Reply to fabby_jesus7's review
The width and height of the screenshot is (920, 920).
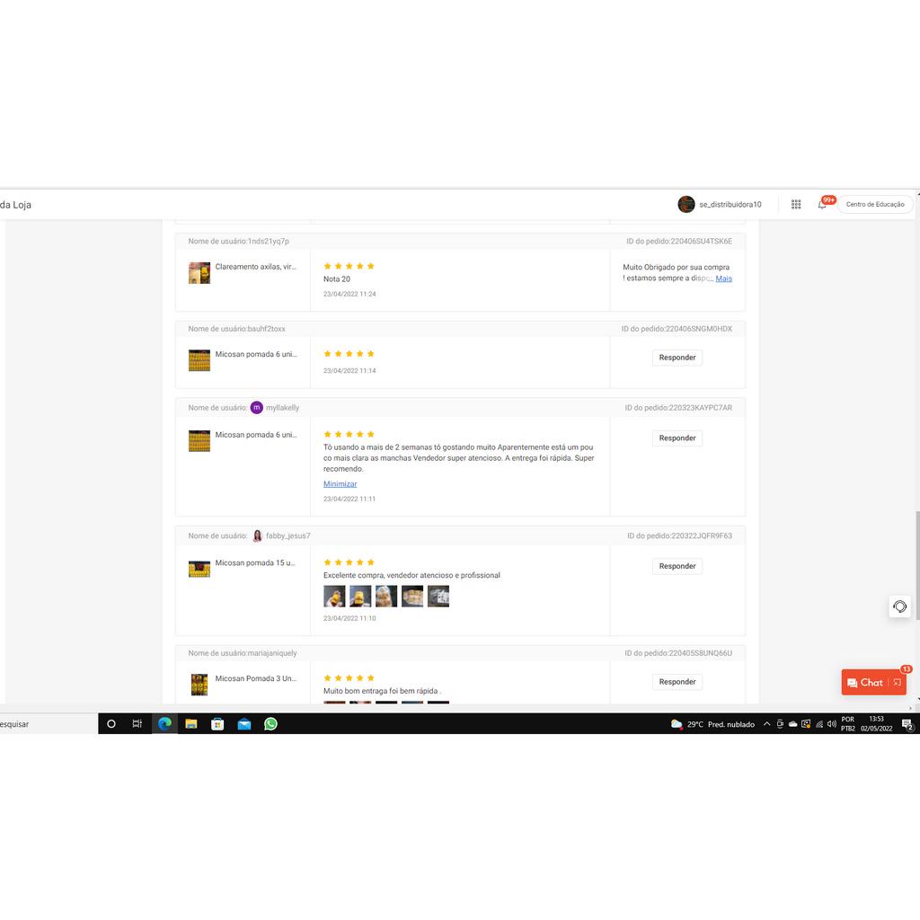677,567
